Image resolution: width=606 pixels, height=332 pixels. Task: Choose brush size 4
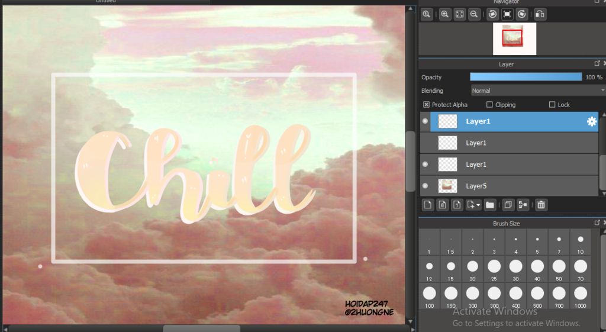pos(515,243)
